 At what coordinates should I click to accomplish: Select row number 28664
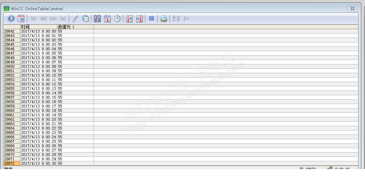tap(12, 128)
